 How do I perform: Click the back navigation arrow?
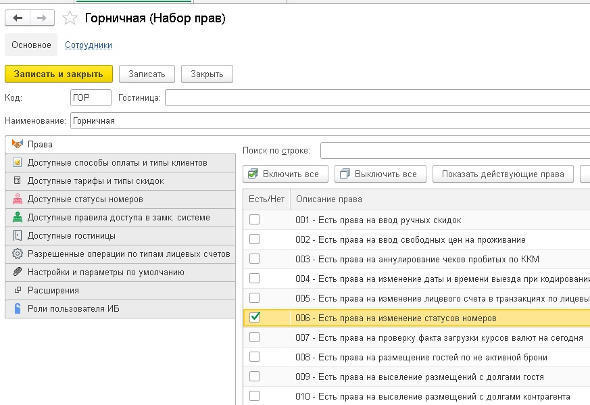click(x=18, y=18)
